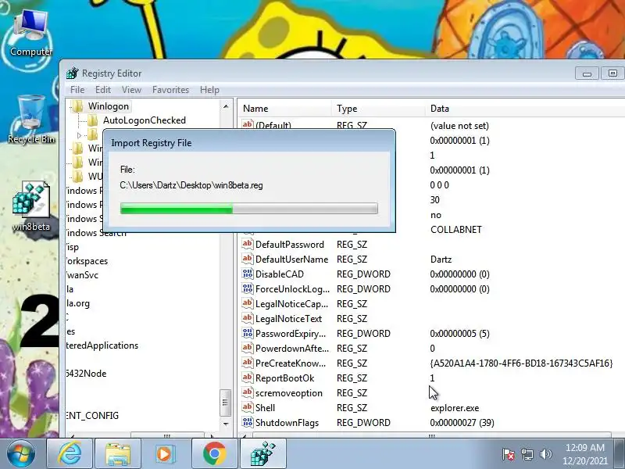Sort values by the Data column
Viewport: 625px width, 469px height.
pos(525,109)
